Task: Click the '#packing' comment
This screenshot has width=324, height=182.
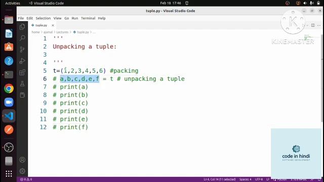Action: (x=124, y=71)
